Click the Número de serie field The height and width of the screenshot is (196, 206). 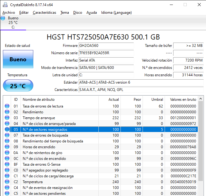coord(106,53)
